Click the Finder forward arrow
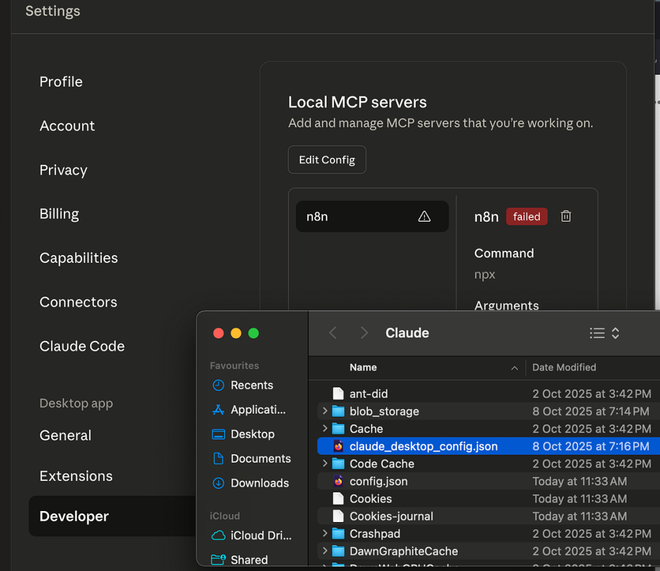The height and width of the screenshot is (571, 660). point(364,333)
